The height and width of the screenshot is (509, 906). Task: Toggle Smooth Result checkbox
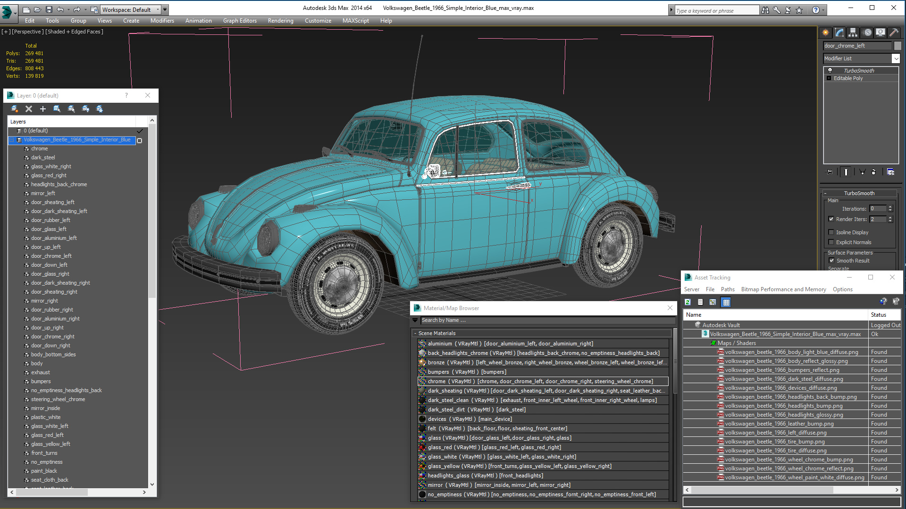click(831, 261)
